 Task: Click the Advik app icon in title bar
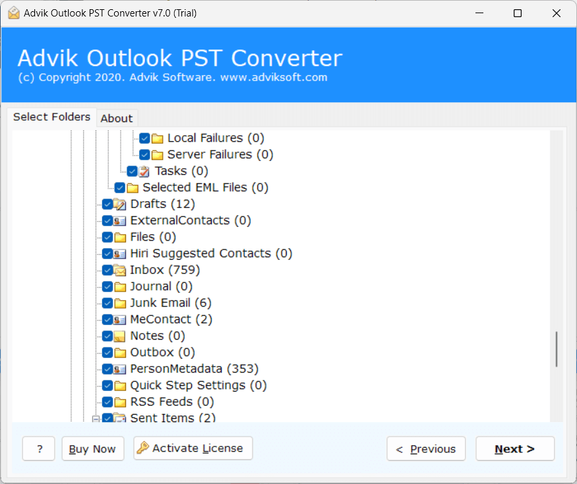pos(14,13)
